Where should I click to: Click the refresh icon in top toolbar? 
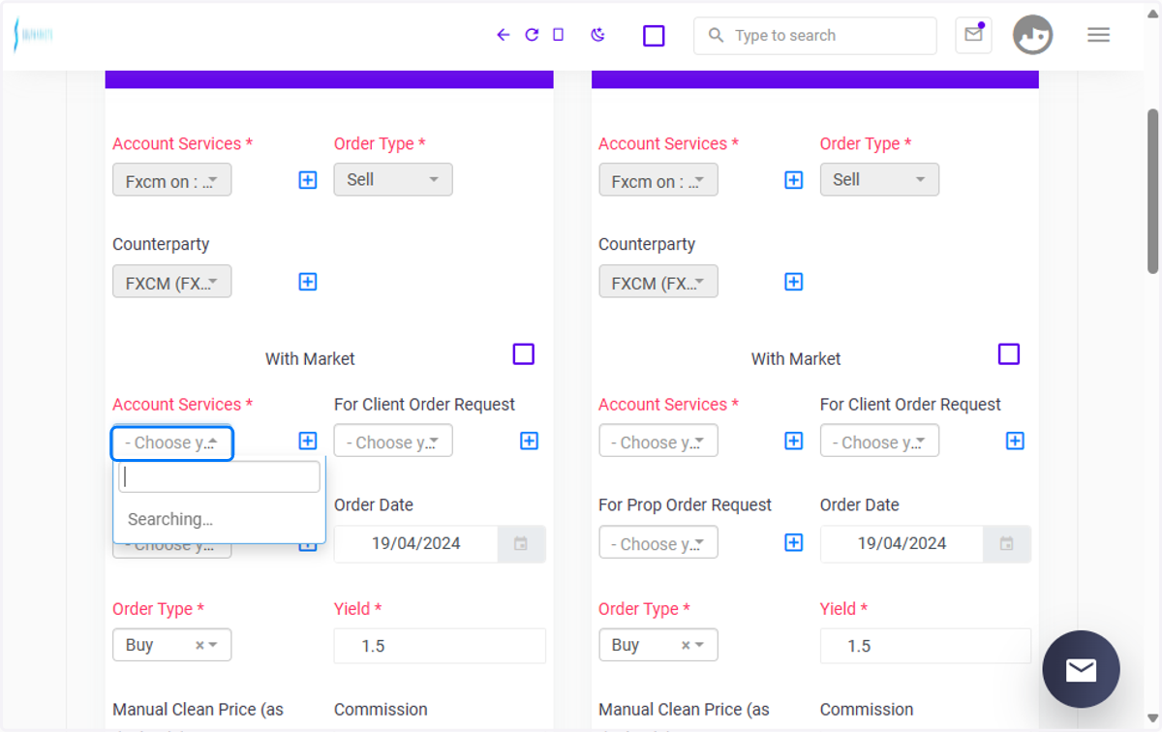tap(532, 35)
